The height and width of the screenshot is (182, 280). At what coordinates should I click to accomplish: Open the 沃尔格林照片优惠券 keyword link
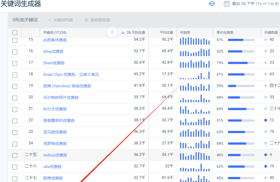(x=61, y=97)
